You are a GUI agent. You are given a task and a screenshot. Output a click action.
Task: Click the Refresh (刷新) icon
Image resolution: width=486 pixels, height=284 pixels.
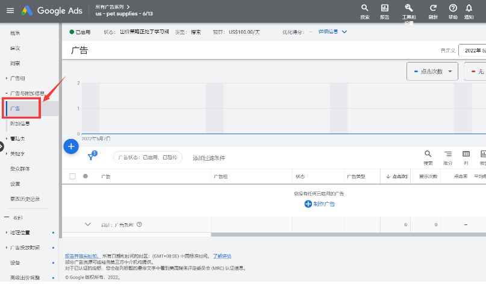pyautogui.click(x=432, y=8)
